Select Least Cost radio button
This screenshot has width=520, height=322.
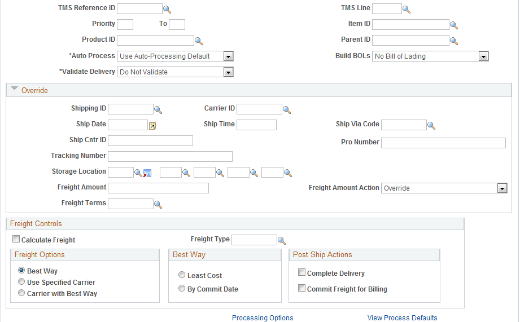click(182, 275)
